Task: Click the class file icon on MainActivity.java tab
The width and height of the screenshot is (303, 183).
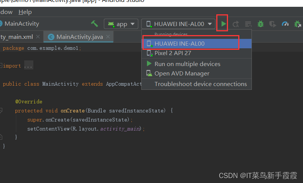Action: tap(51, 37)
